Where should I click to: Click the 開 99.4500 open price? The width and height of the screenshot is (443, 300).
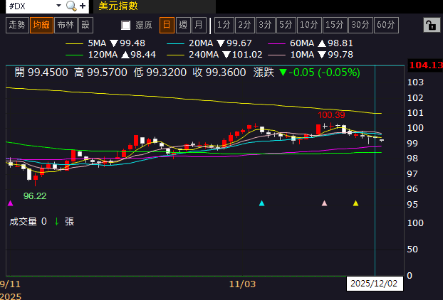coord(41,73)
